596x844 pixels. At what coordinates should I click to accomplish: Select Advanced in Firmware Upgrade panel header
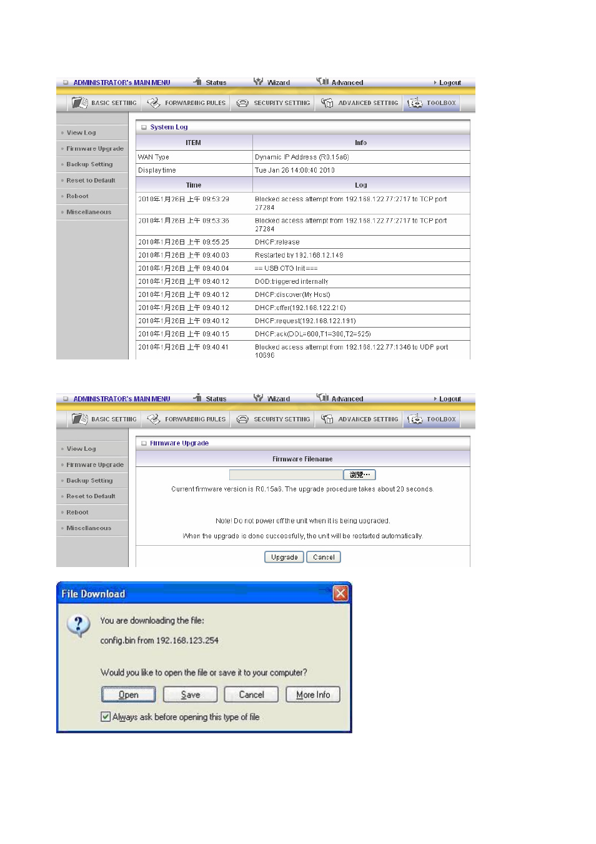coord(340,398)
